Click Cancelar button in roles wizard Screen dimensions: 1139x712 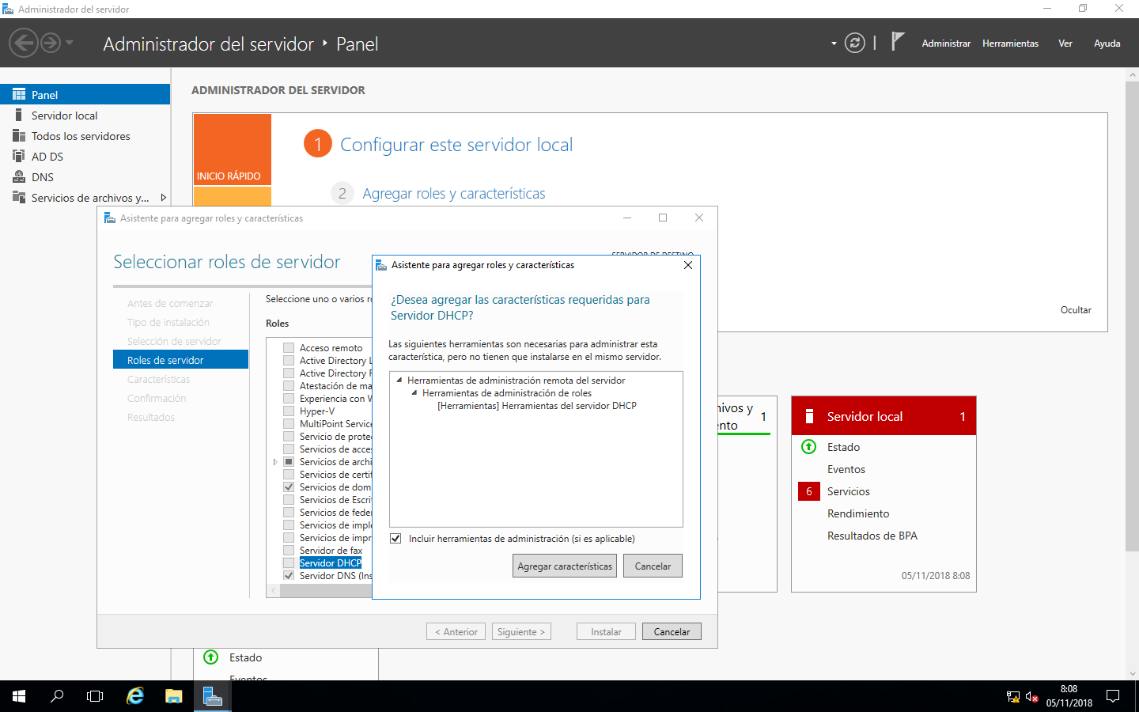pyautogui.click(x=672, y=631)
